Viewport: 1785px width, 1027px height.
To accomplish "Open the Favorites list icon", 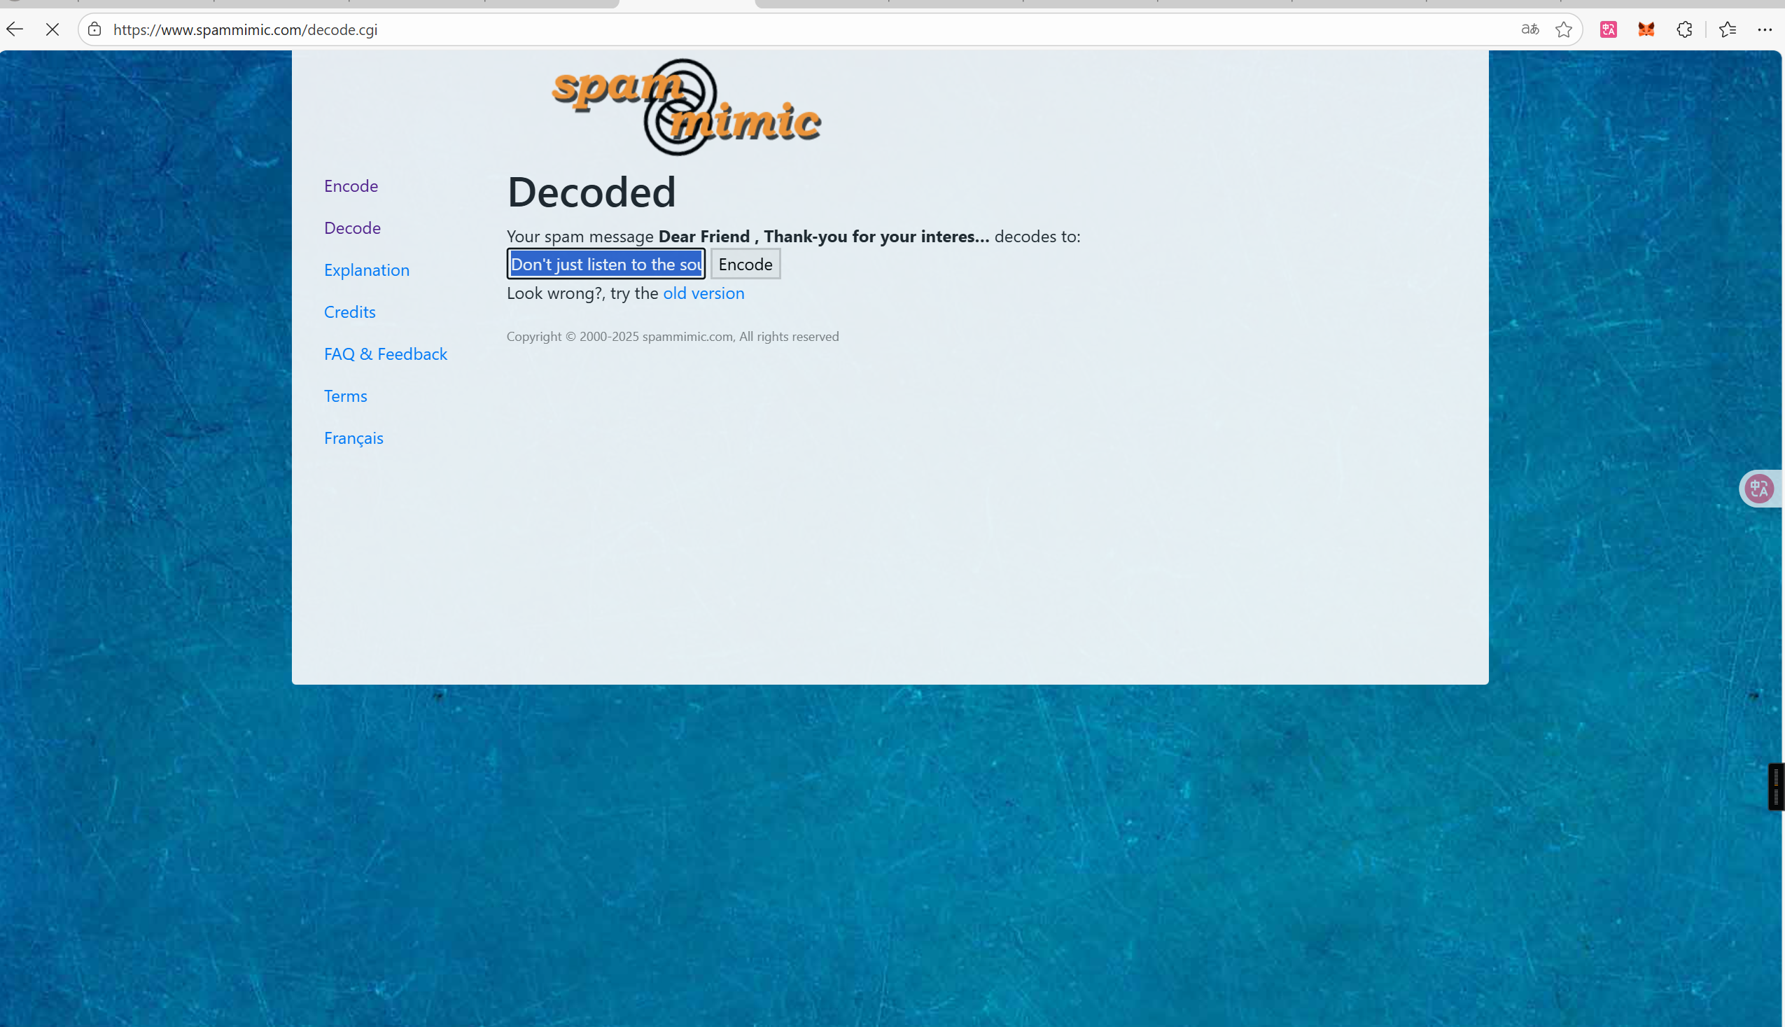I will point(1727,29).
